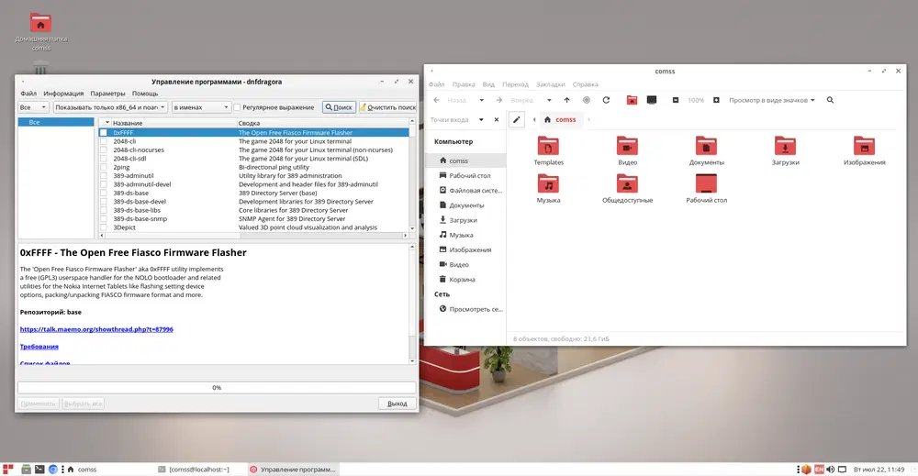Image resolution: width=918 pixels, height=476 pixels.
Task: Open the software update tray icon
Action: coord(806,469)
